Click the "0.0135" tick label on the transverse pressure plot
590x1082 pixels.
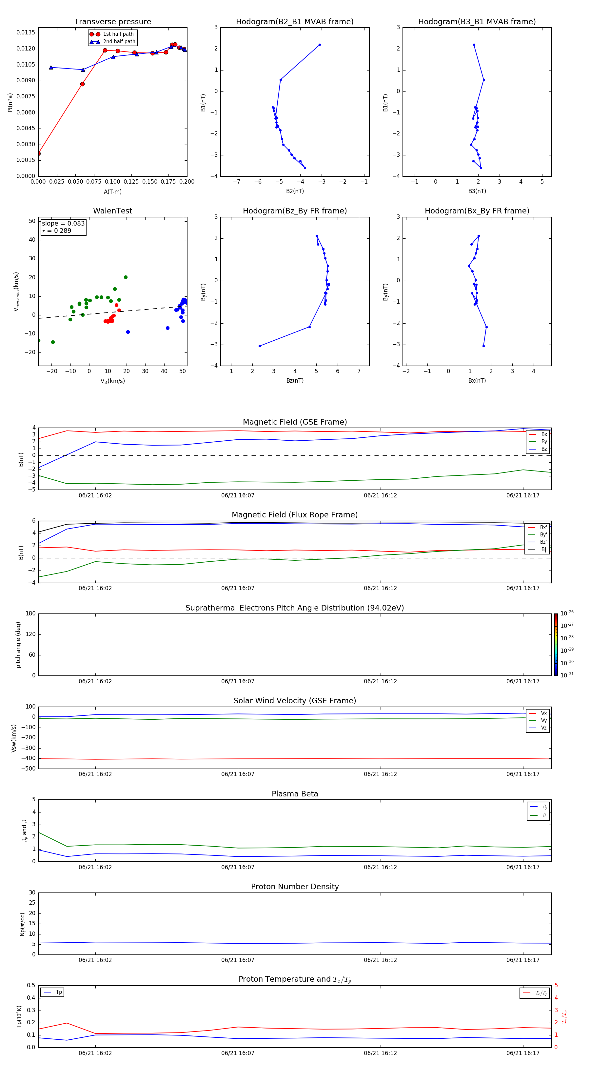click(26, 32)
